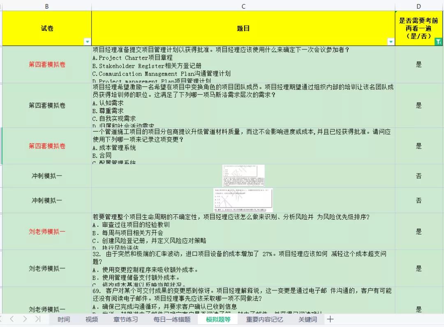Select red 刘老师模拟一 cell

47,232
